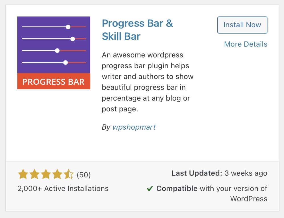Click the first gold rating star

[23, 175]
